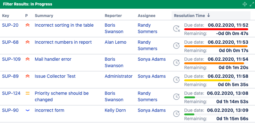
Task: Click the move gadget crosshair icon
Action: [245, 4]
